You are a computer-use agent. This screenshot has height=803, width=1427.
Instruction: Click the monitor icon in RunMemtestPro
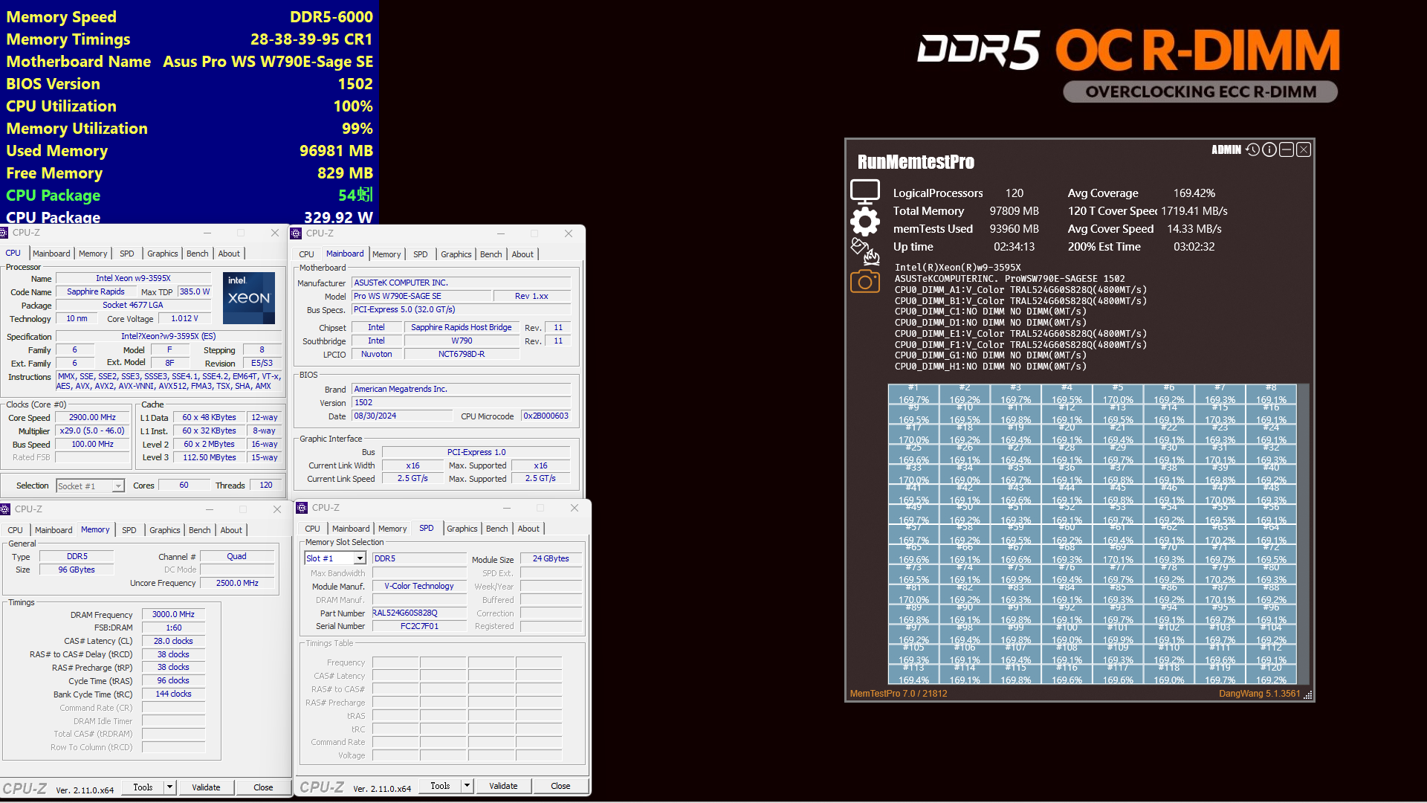864,192
